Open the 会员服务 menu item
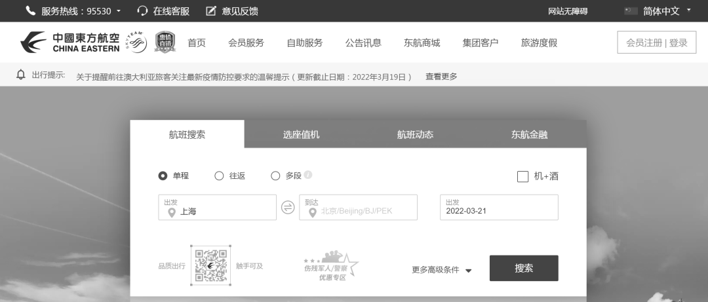This screenshot has width=708, height=302. coord(246,43)
